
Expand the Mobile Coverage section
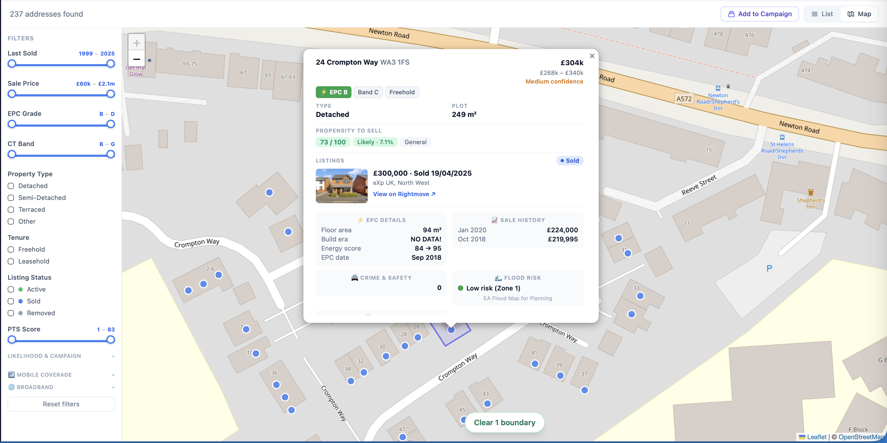click(61, 375)
